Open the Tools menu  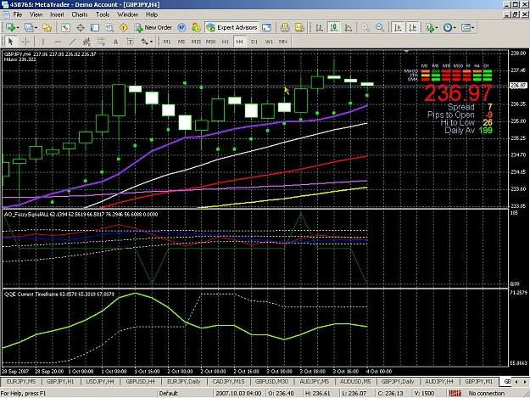click(103, 14)
